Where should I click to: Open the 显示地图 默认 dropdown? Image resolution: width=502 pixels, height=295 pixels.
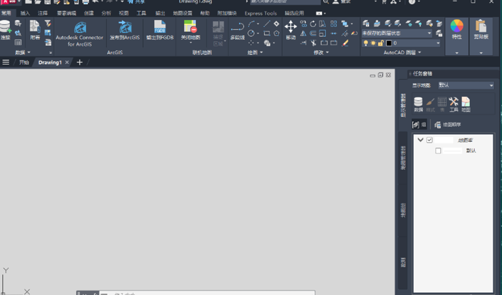pos(466,85)
